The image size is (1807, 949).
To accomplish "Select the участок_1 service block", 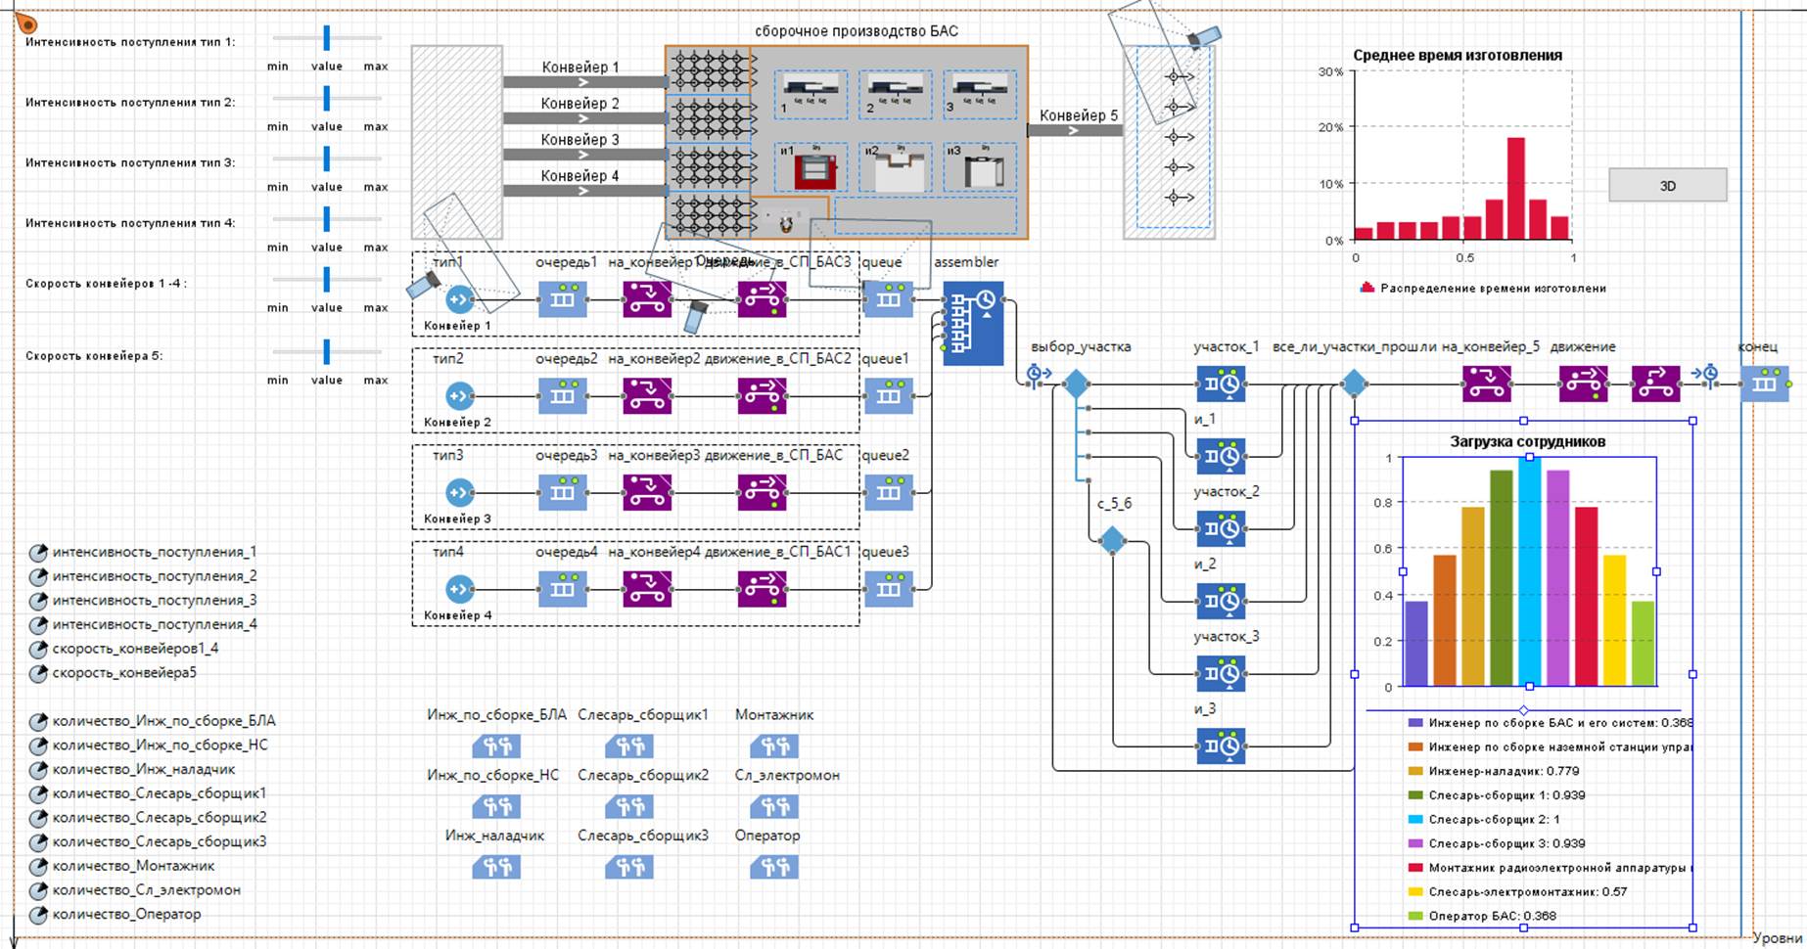I will pyautogui.click(x=1221, y=384).
